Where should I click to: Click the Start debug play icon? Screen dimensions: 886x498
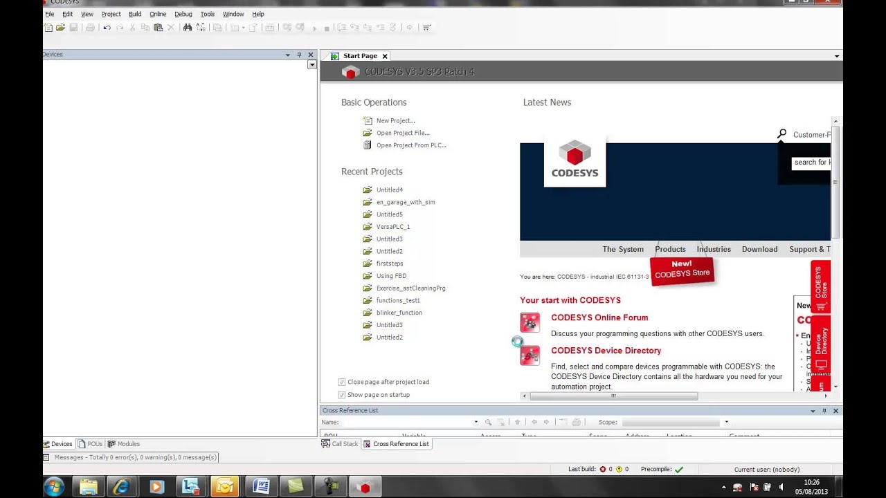point(314,28)
